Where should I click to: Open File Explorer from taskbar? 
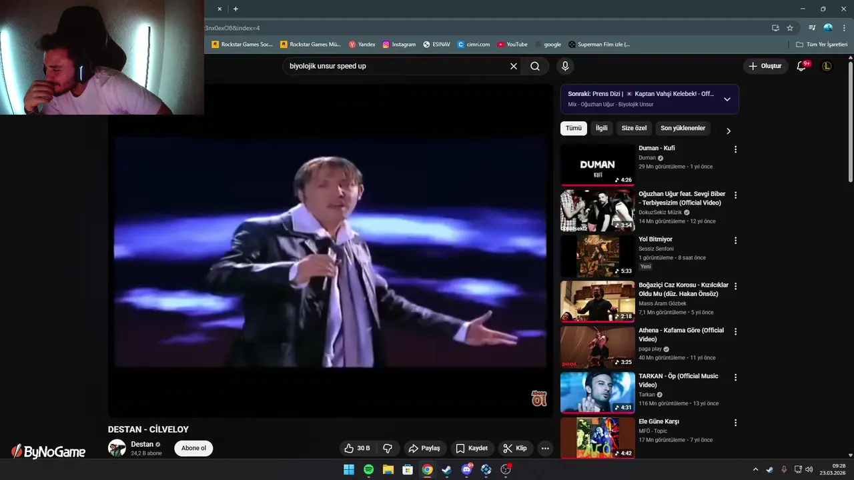pos(388,469)
